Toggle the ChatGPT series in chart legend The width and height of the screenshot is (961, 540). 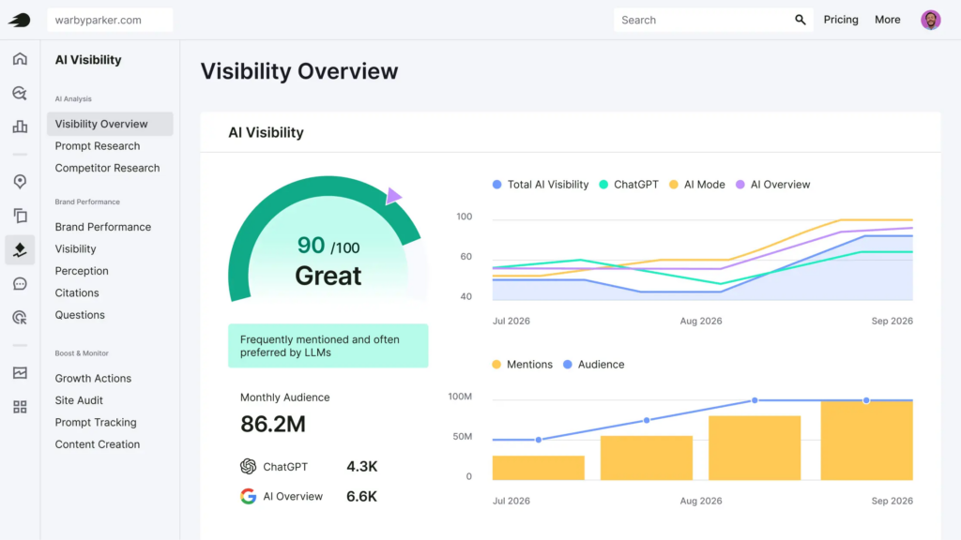[x=629, y=185]
